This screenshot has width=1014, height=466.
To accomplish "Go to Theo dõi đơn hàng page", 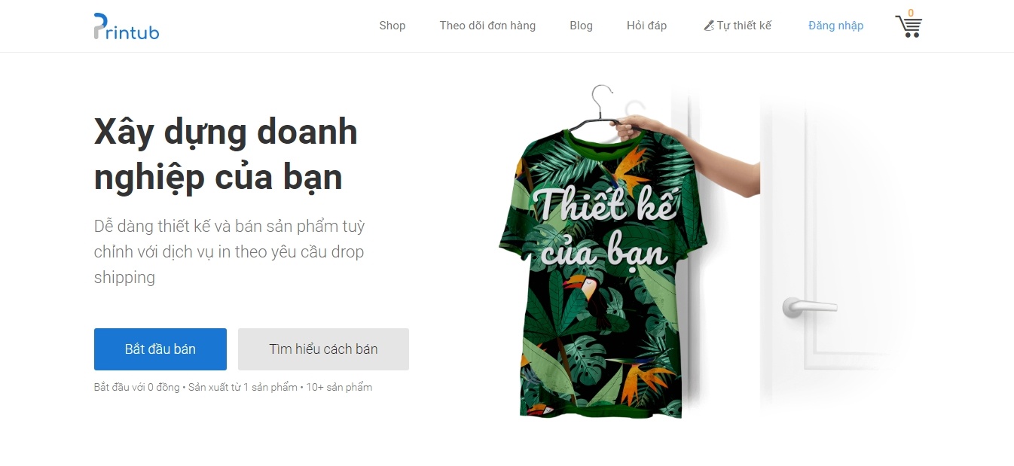I will pos(487,26).
